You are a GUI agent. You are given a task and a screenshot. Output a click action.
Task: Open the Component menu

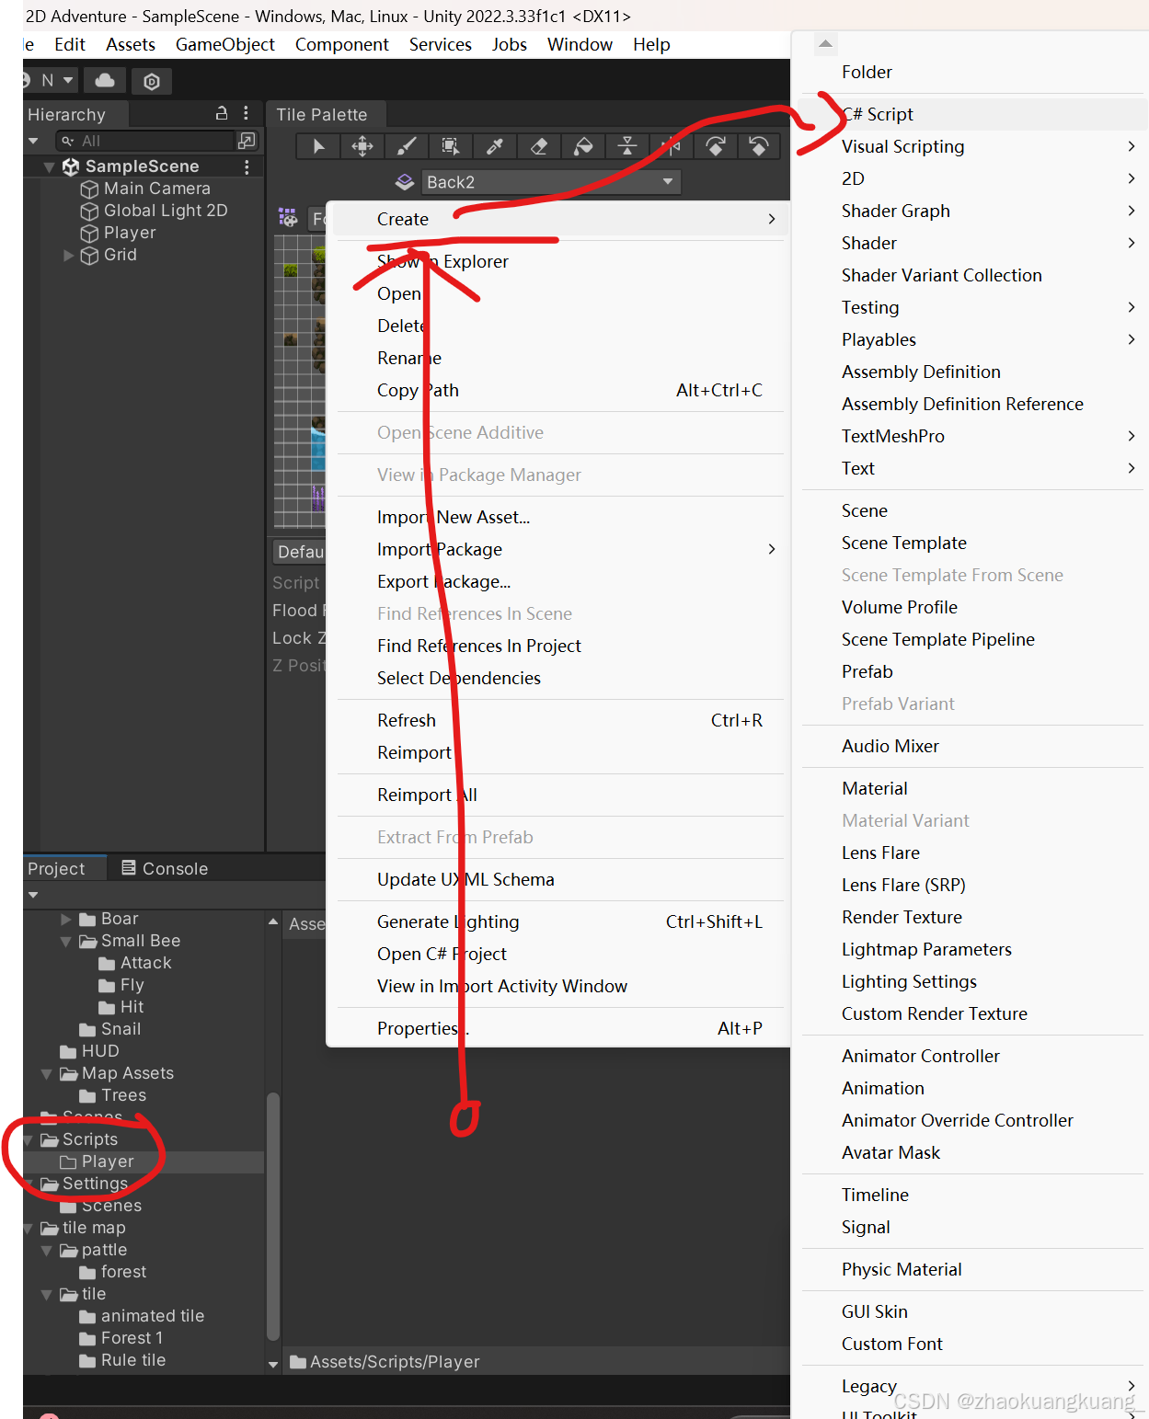[341, 44]
